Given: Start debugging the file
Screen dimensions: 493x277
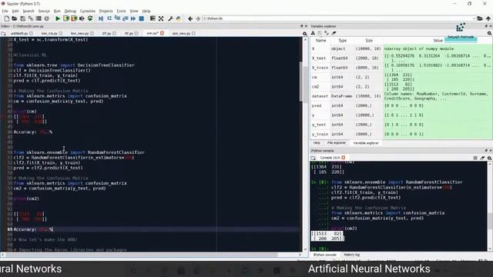Looking at the screenshot, I should pos(101,18).
